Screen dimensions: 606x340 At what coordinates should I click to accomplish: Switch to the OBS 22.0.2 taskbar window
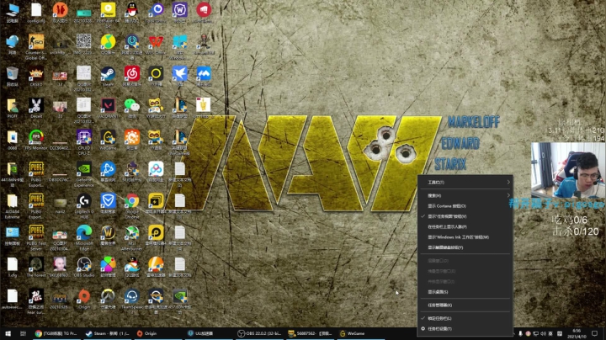[260, 333]
